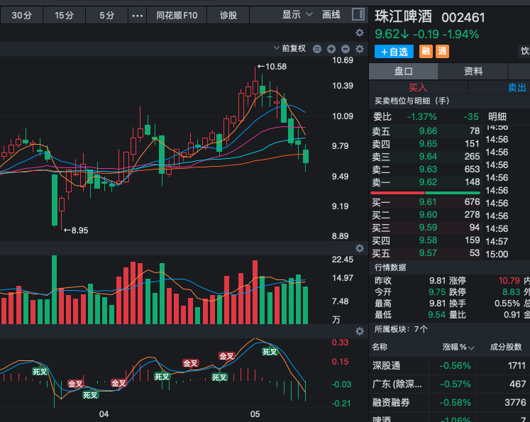Add stock via +自选 button
Image resolution: width=530 pixels, height=422 pixels.
pyautogui.click(x=394, y=52)
